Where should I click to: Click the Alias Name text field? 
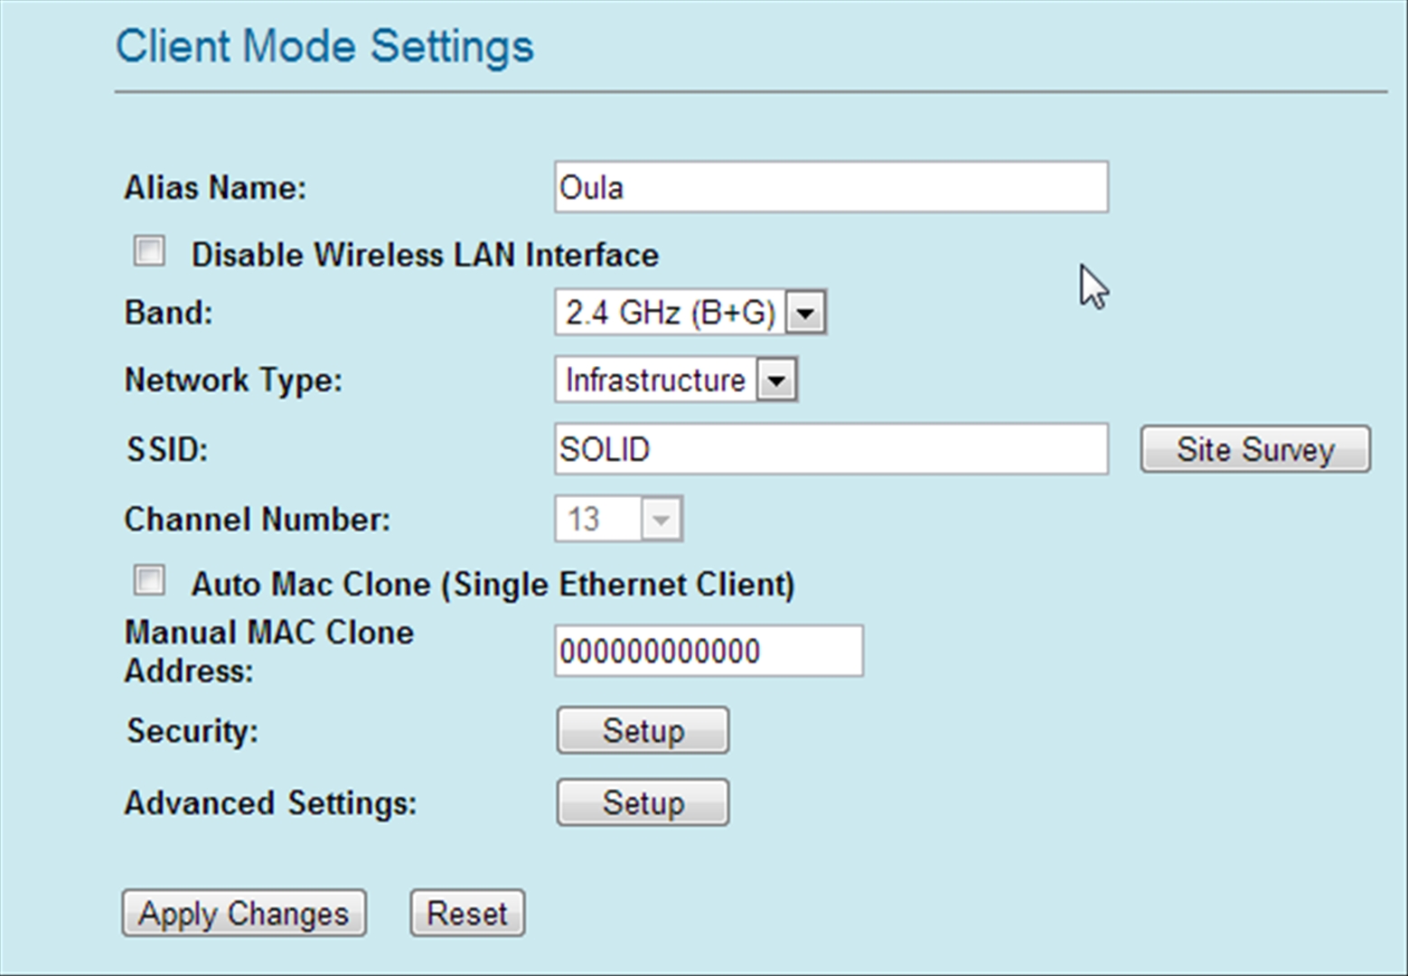click(831, 187)
